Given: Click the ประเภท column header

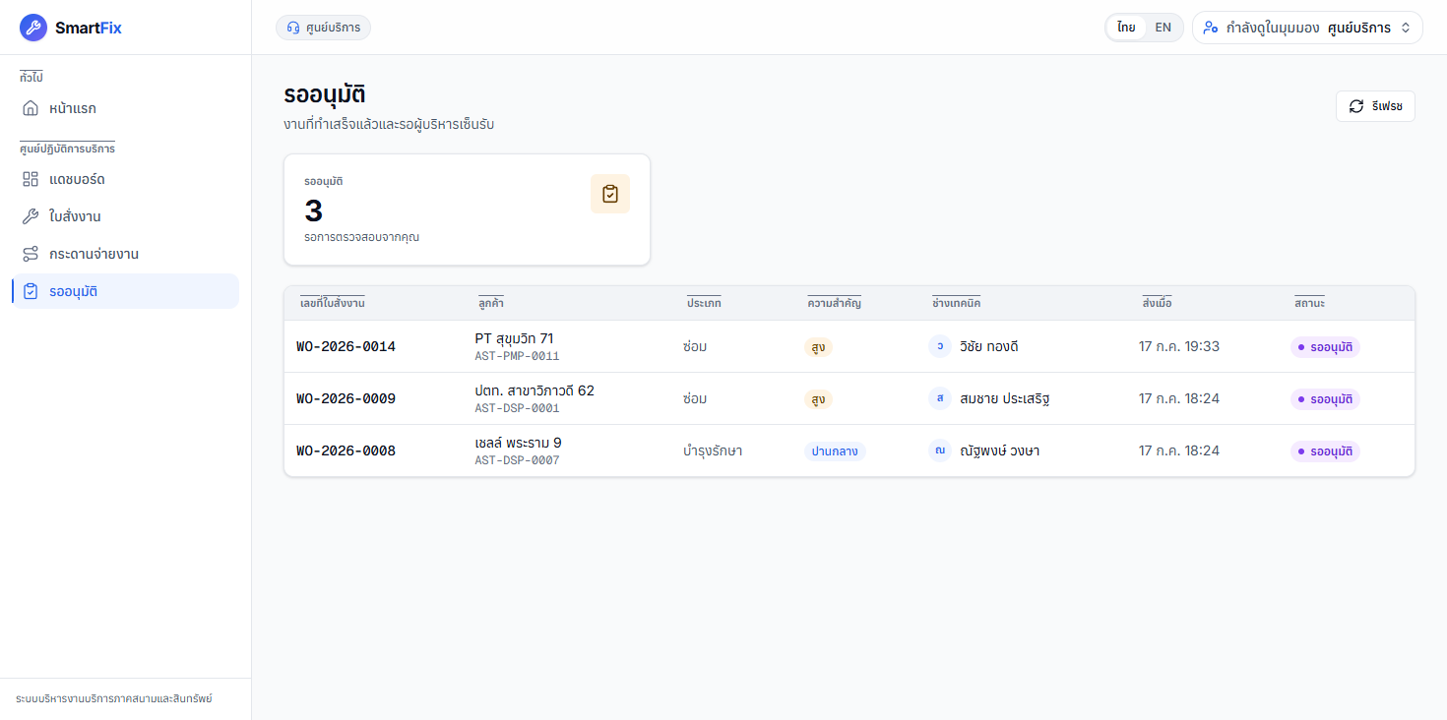Looking at the screenshot, I should [704, 303].
